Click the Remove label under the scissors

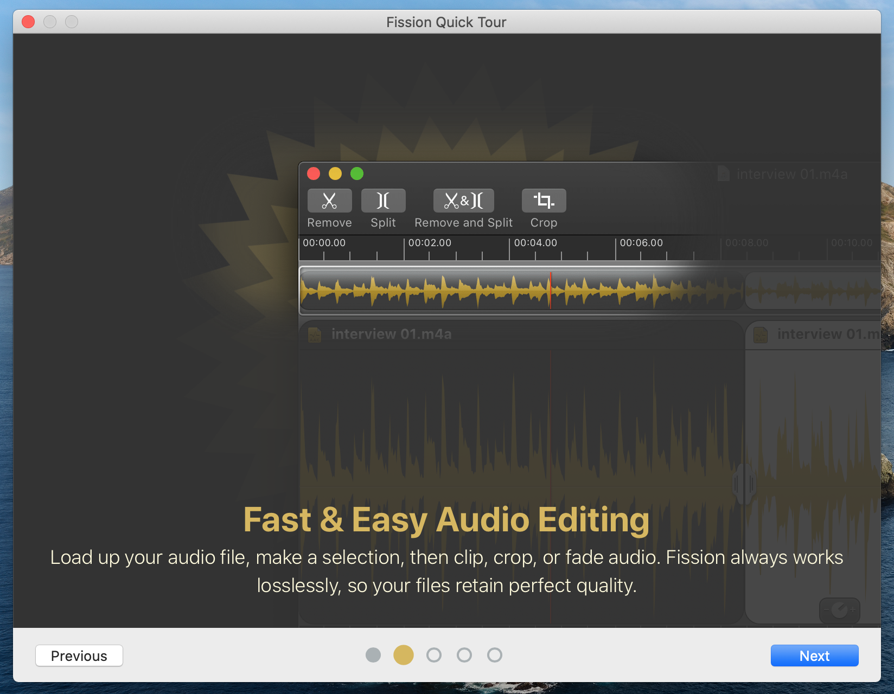tap(329, 223)
